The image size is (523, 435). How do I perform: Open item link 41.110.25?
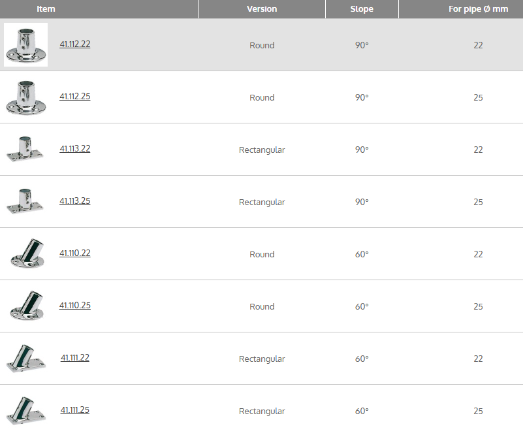point(74,306)
